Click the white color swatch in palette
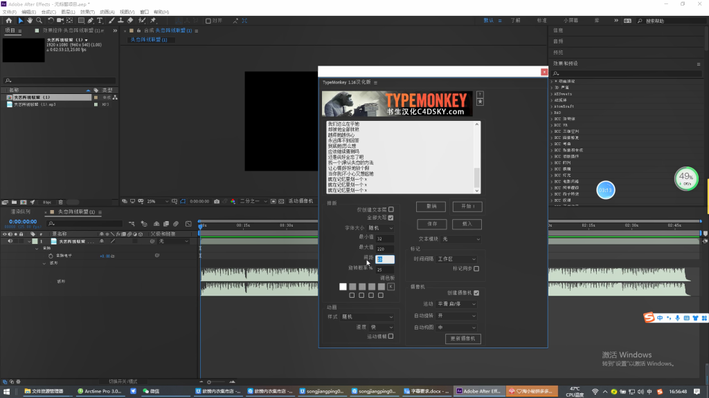The image size is (709, 398). click(x=343, y=287)
